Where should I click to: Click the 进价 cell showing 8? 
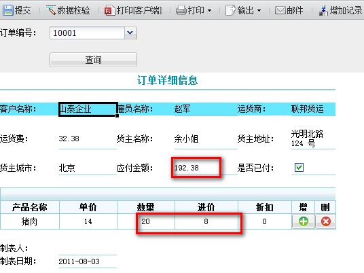tap(206, 221)
